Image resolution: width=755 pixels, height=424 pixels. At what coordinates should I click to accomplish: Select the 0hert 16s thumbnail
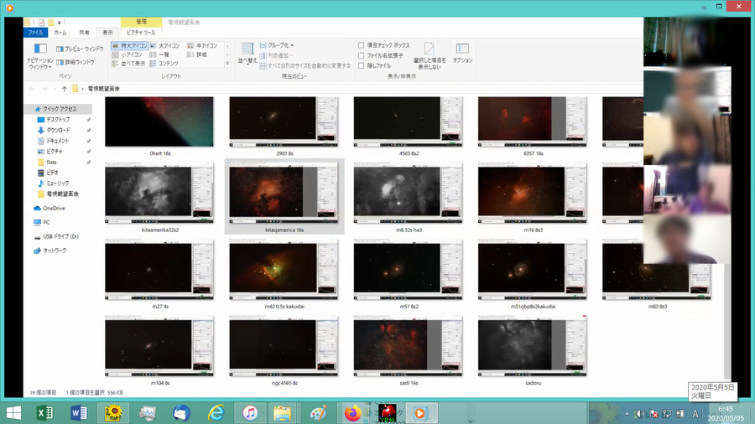(x=159, y=122)
